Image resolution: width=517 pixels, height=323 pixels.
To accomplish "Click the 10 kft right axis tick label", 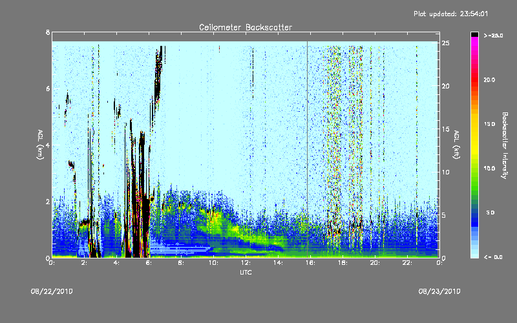I will coord(445,172).
